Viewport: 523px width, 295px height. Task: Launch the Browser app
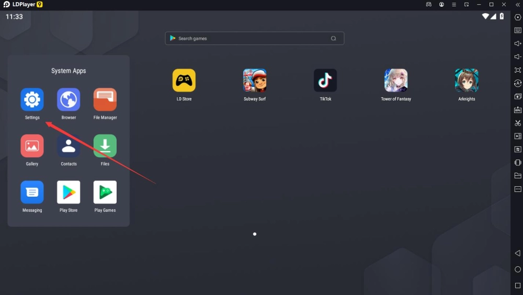click(69, 99)
